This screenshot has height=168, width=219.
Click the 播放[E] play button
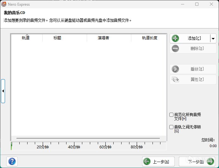(193, 69)
